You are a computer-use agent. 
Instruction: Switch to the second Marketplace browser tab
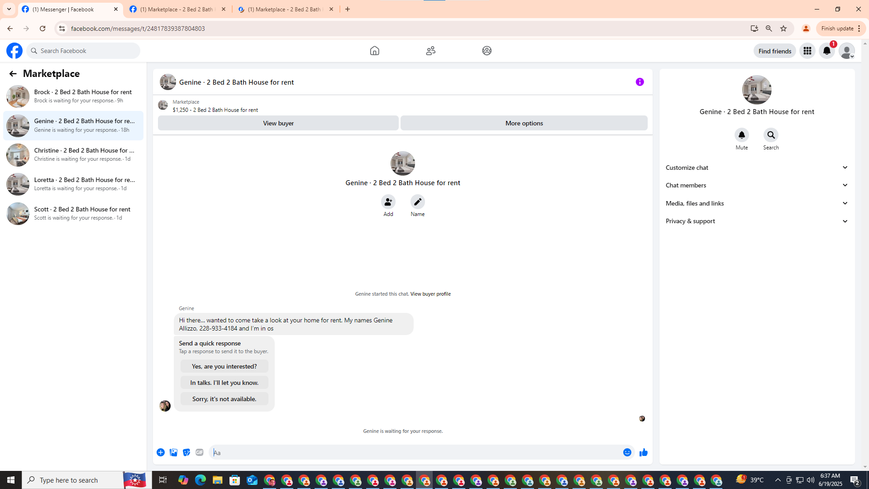click(177, 9)
